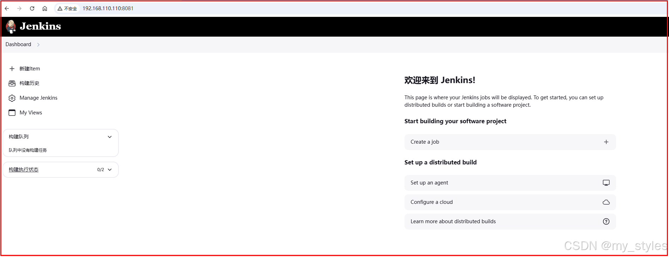The height and width of the screenshot is (257, 669).
Task: Click Set up an agent
Action: click(x=510, y=183)
